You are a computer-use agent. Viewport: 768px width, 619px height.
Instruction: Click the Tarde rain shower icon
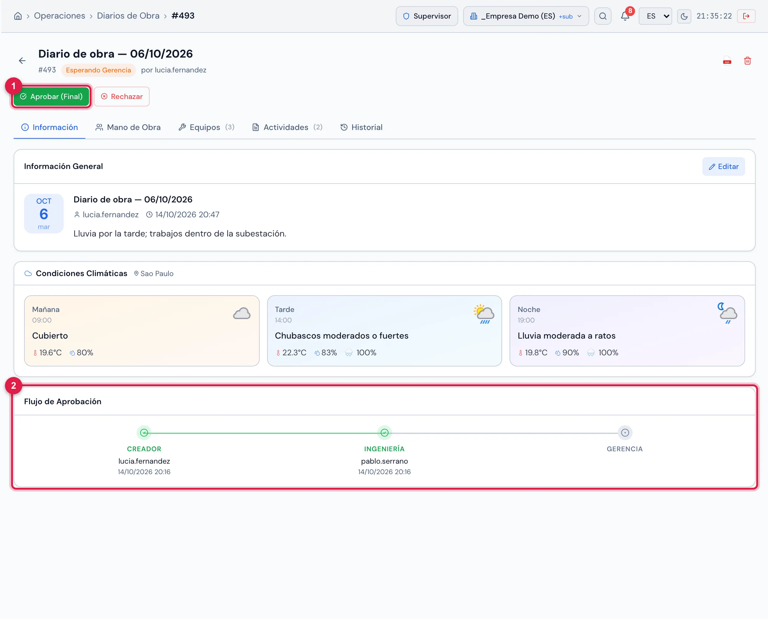tap(484, 314)
